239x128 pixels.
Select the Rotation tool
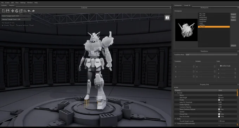17,11
